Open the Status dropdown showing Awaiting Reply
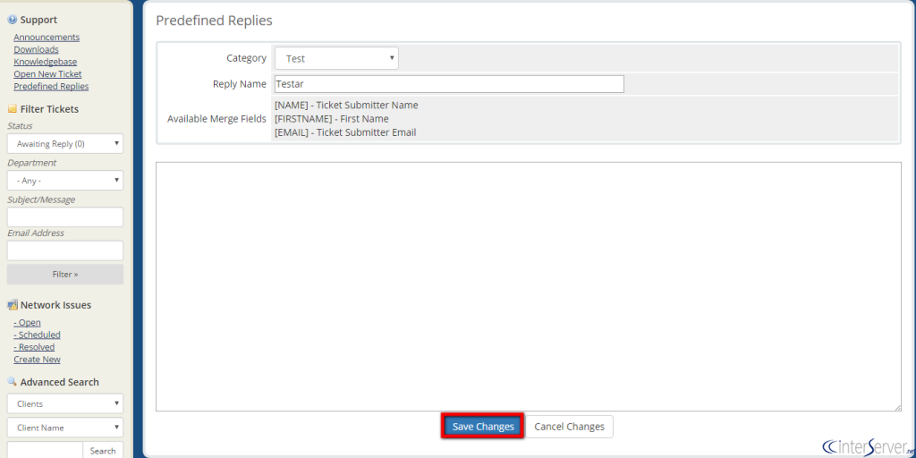This screenshot has width=916, height=458. click(64, 144)
